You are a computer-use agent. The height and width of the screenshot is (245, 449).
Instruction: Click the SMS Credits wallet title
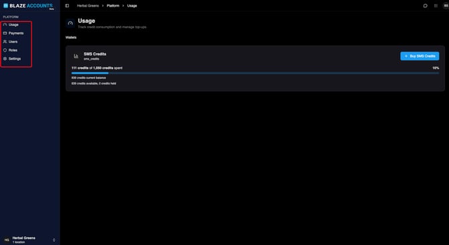point(94,54)
